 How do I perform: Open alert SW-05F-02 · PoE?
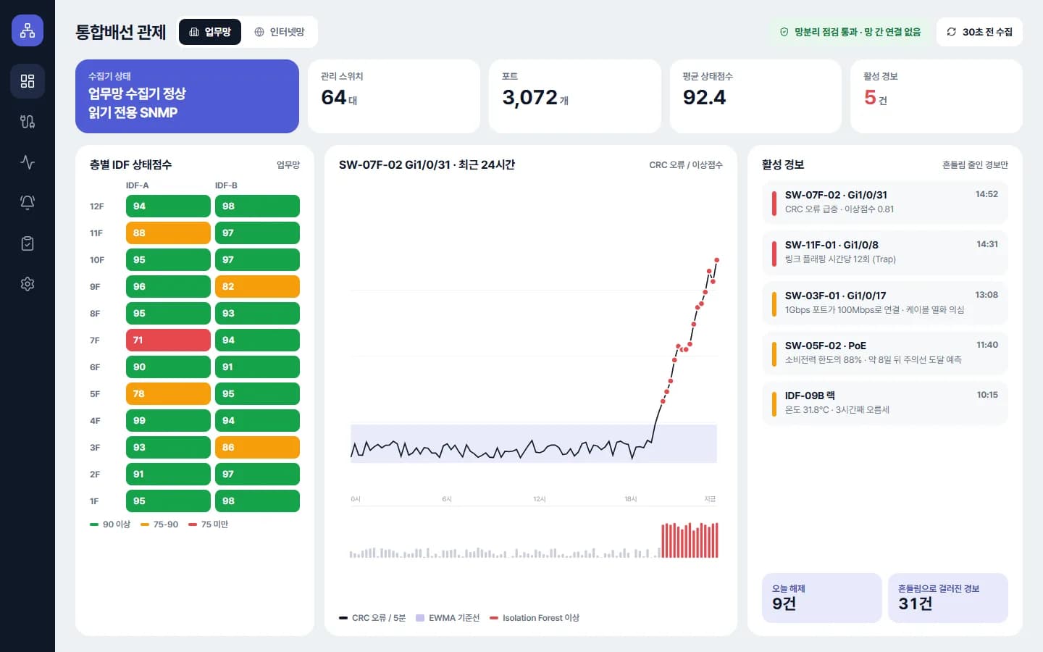pos(885,353)
